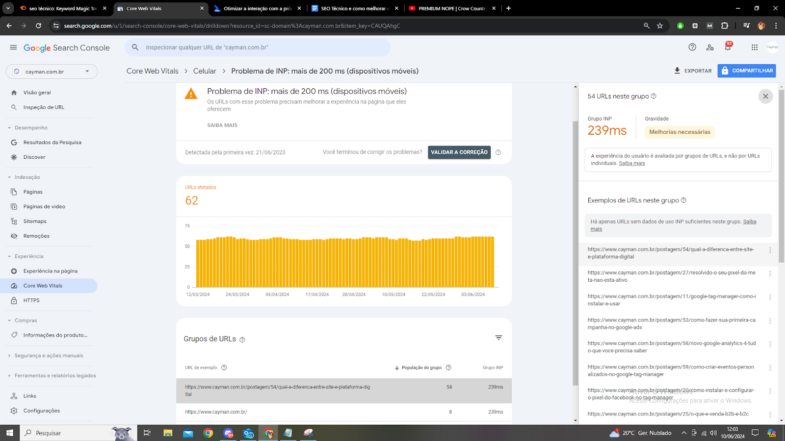Select the https://www.cayman.com.br/ group row
The height and width of the screenshot is (441, 785).
point(344,412)
